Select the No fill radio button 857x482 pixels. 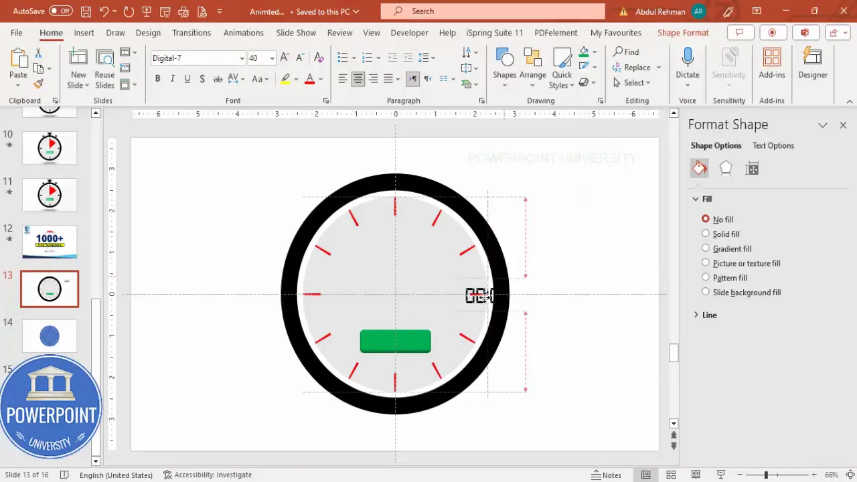tap(705, 219)
